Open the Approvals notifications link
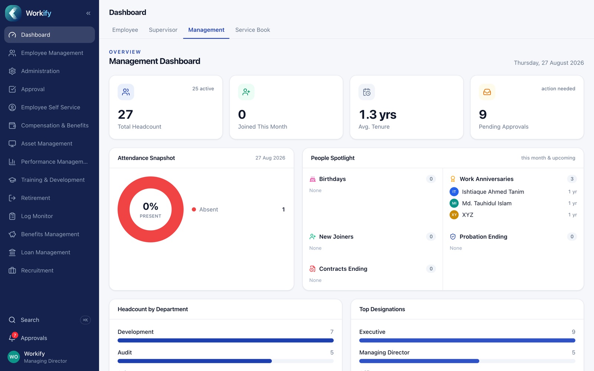This screenshot has width=594, height=371. pos(49,338)
